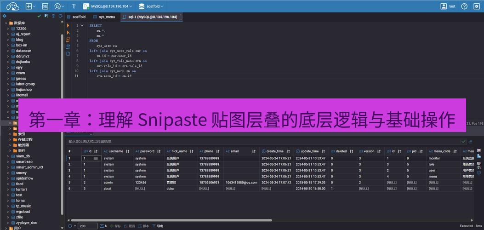Select cell 1063415880@qq.com in email column
Image resolution: width=484 pixels, height=230 pixels.
(x=241, y=183)
